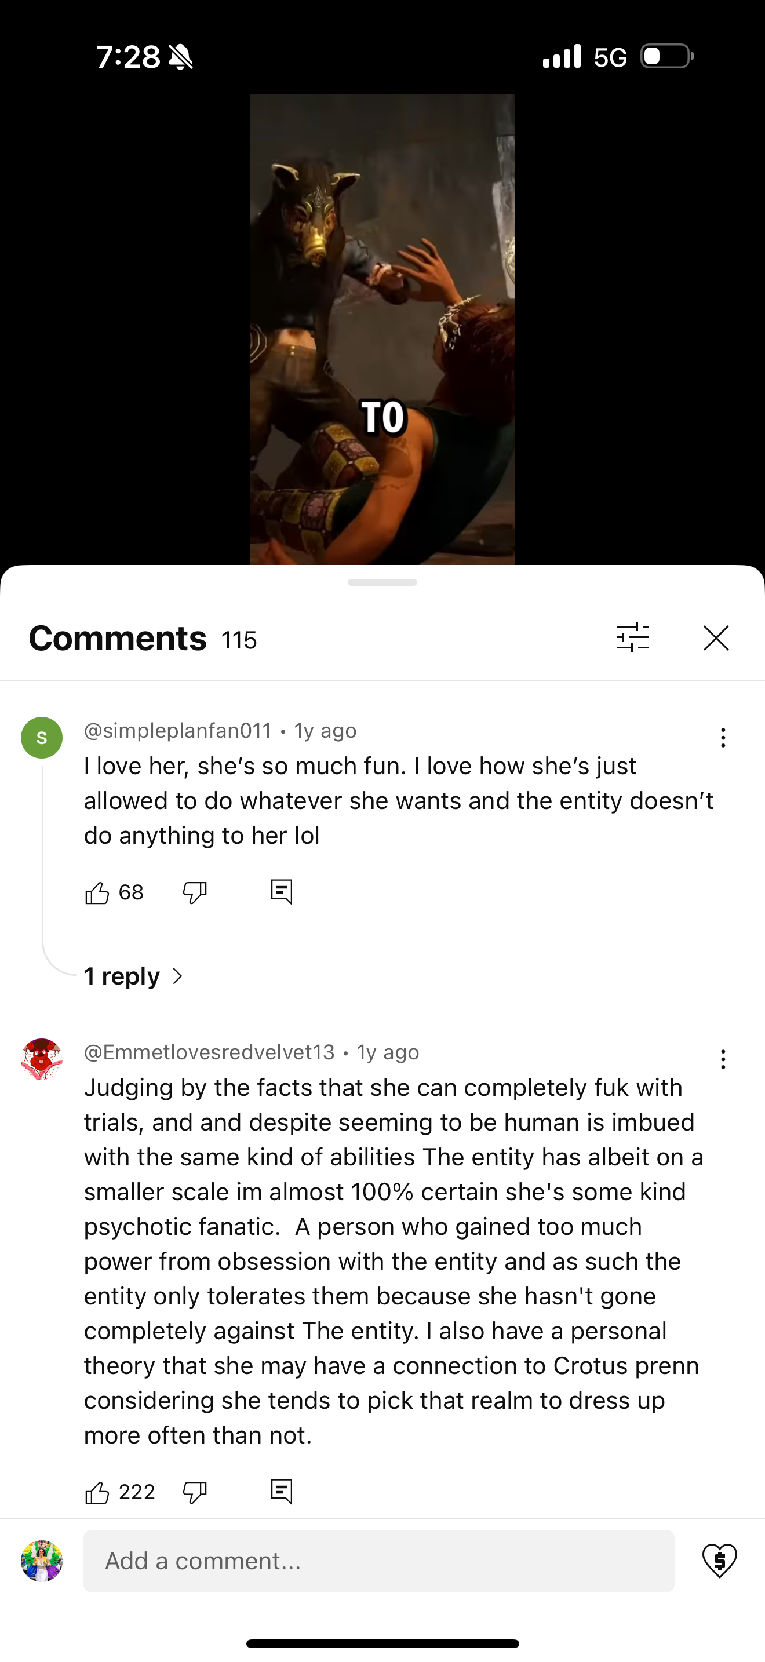The width and height of the screenshot is (765, 1662).
Task: Open the Super Thanks heart icon
Action: click(719, 1561)
